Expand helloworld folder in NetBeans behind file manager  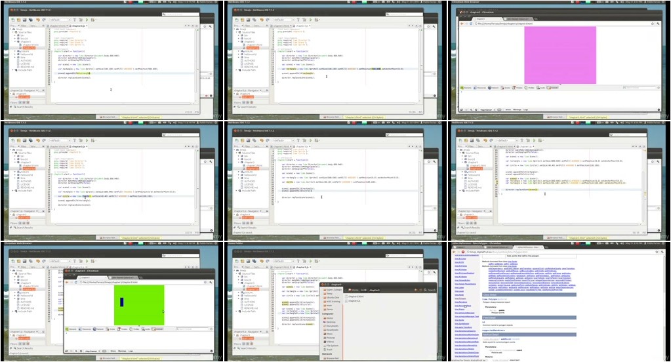pyautogui.click(x=239, y=296)
